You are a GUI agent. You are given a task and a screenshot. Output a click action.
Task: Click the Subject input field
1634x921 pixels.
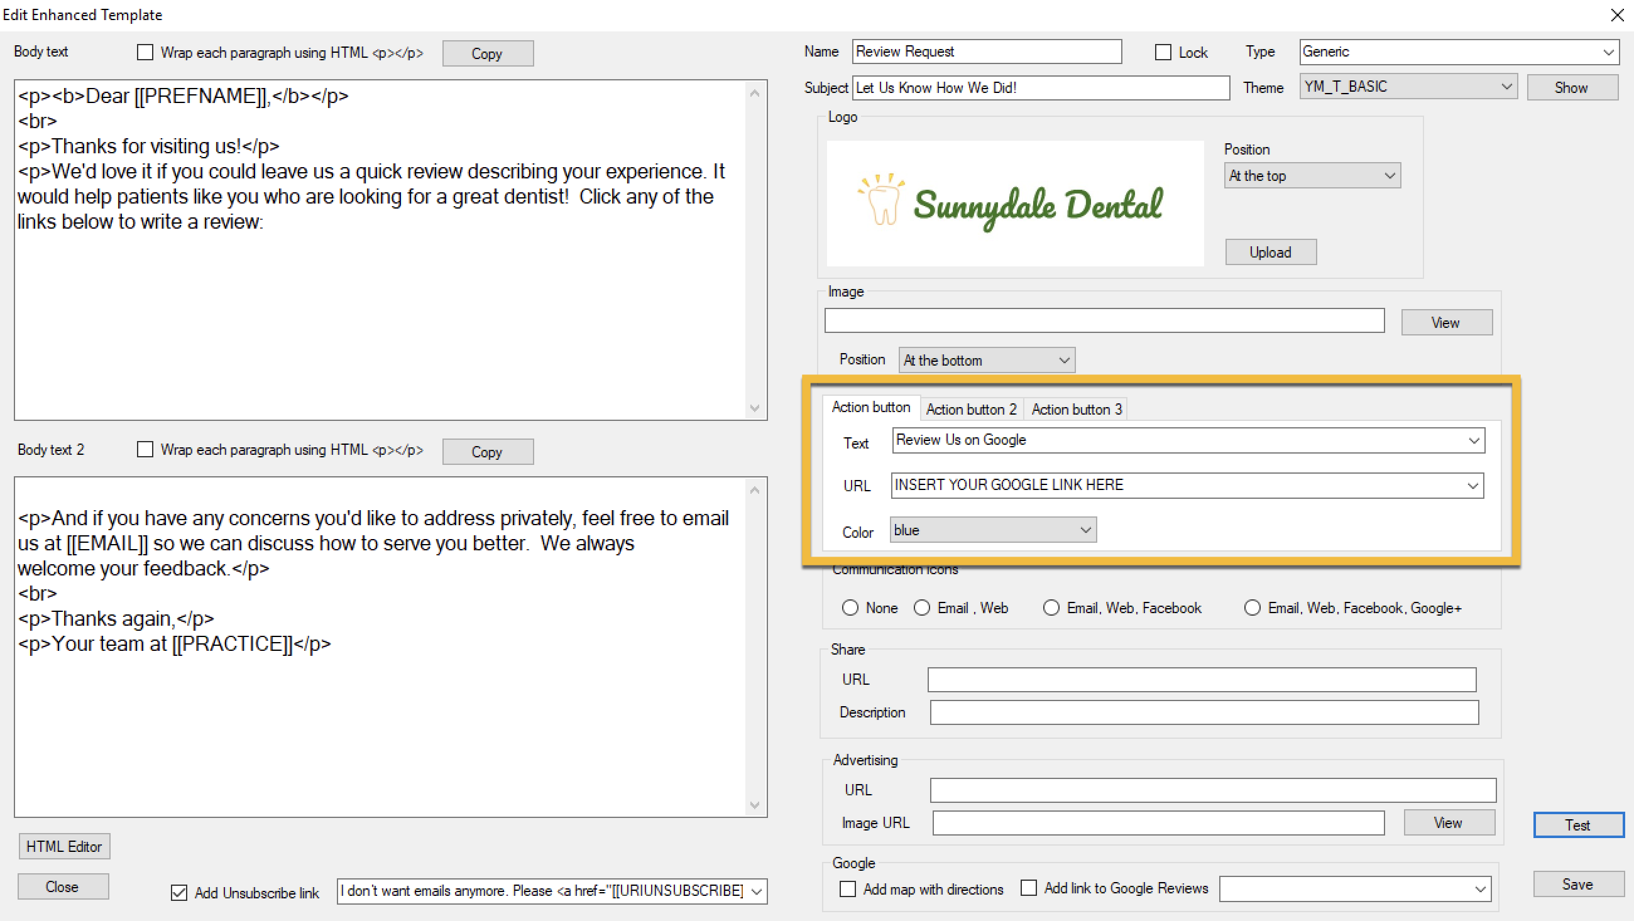click(x=1040, y=87)
